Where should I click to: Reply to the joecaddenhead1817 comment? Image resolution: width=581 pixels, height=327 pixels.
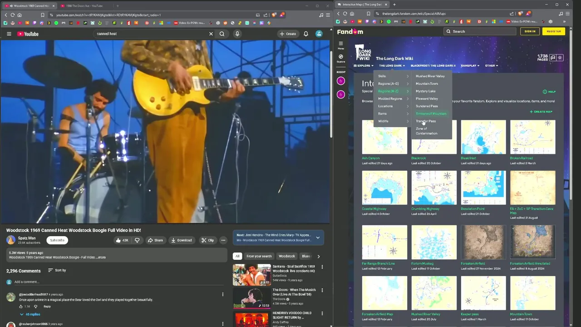point(47,307)
